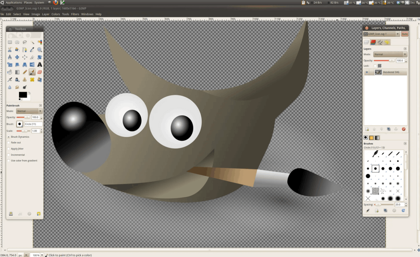Refresh brushes list icon
The width and height of the screenshot is (420, 257).
click(403, 211)
